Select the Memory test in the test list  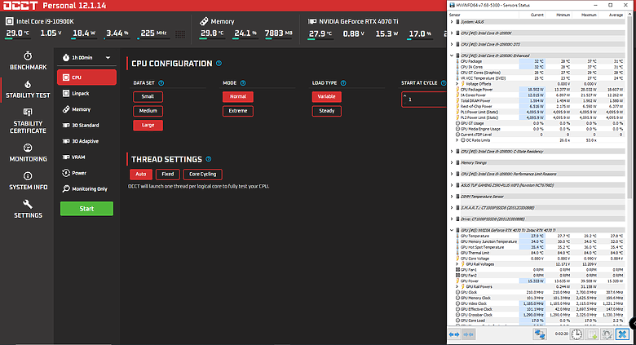click(x=86, y=109)
